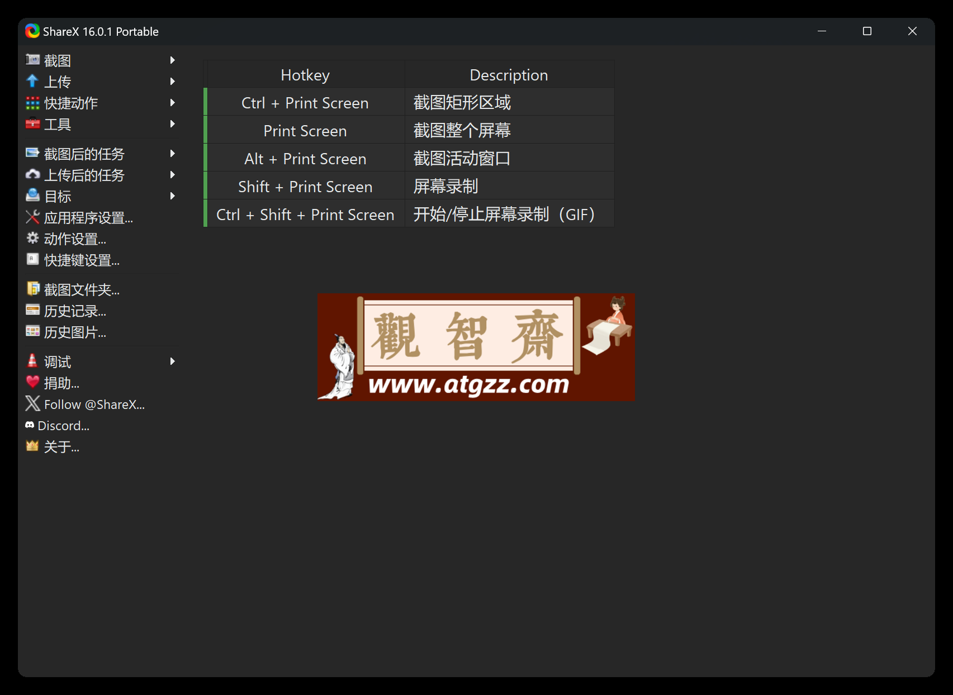Open the Follow @ShareX link
953x695 pixels.
coord(101,404)
